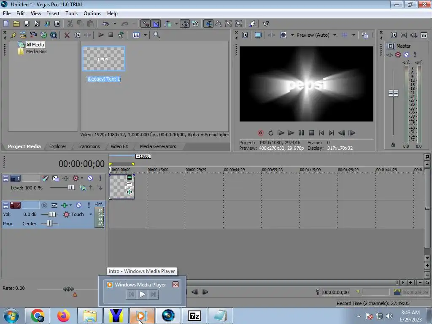Image resolution: width=432 pixels, height=324 pixels.
Task: Start media preview in Project Media toolbar
Action: 101,35
